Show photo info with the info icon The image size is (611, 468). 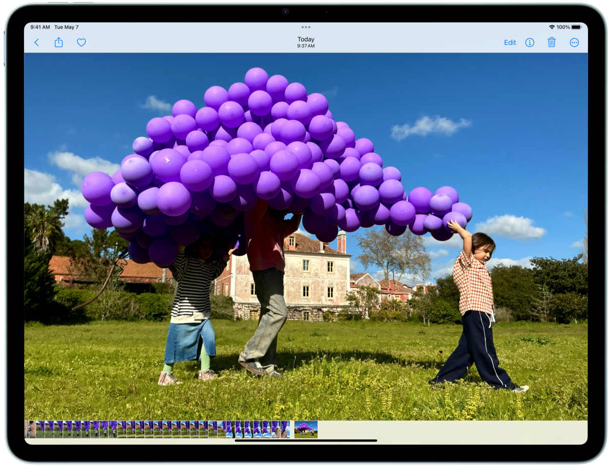[x=529, y=42]
